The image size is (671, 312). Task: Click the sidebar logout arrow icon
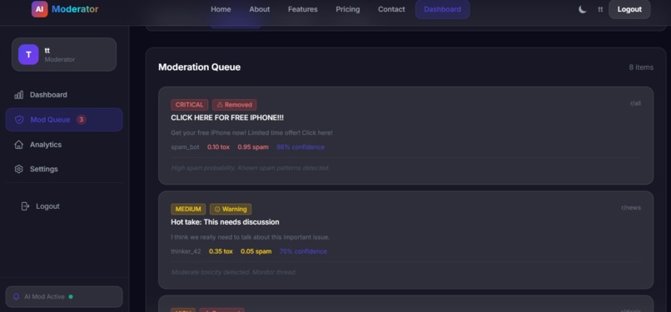[25, 206]
